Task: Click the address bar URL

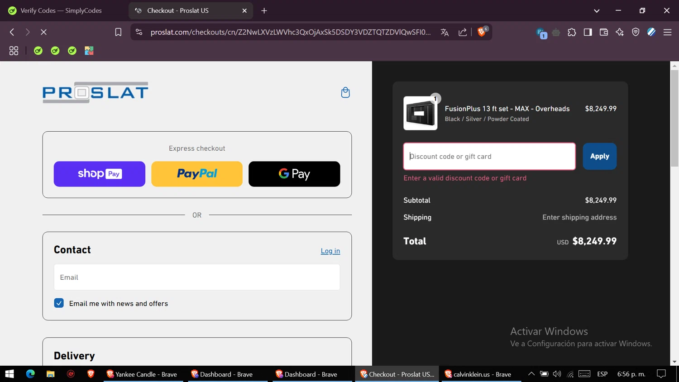Action: tap(290, 32)
